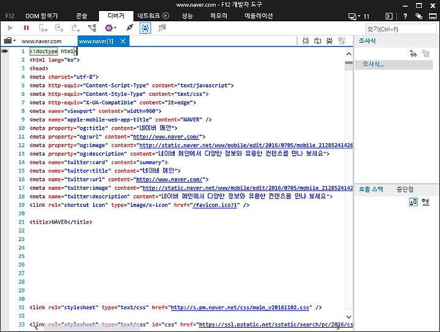Click the ssl.pstatic.net link on line 33
This screenshot has width=440, height=332.
[x=276, y=325]
